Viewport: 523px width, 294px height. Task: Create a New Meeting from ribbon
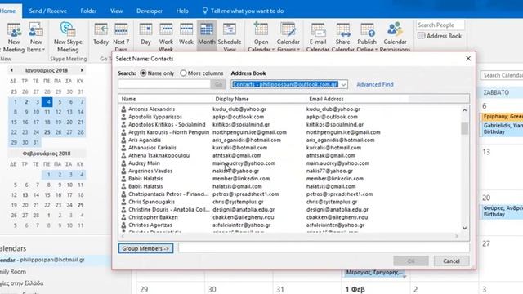pos(14,37)
